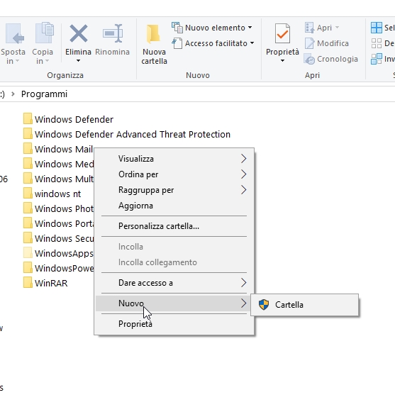Click the Sposta in ribbon icon
Screen dimensions: 395x402
click(x=15, y=33)
